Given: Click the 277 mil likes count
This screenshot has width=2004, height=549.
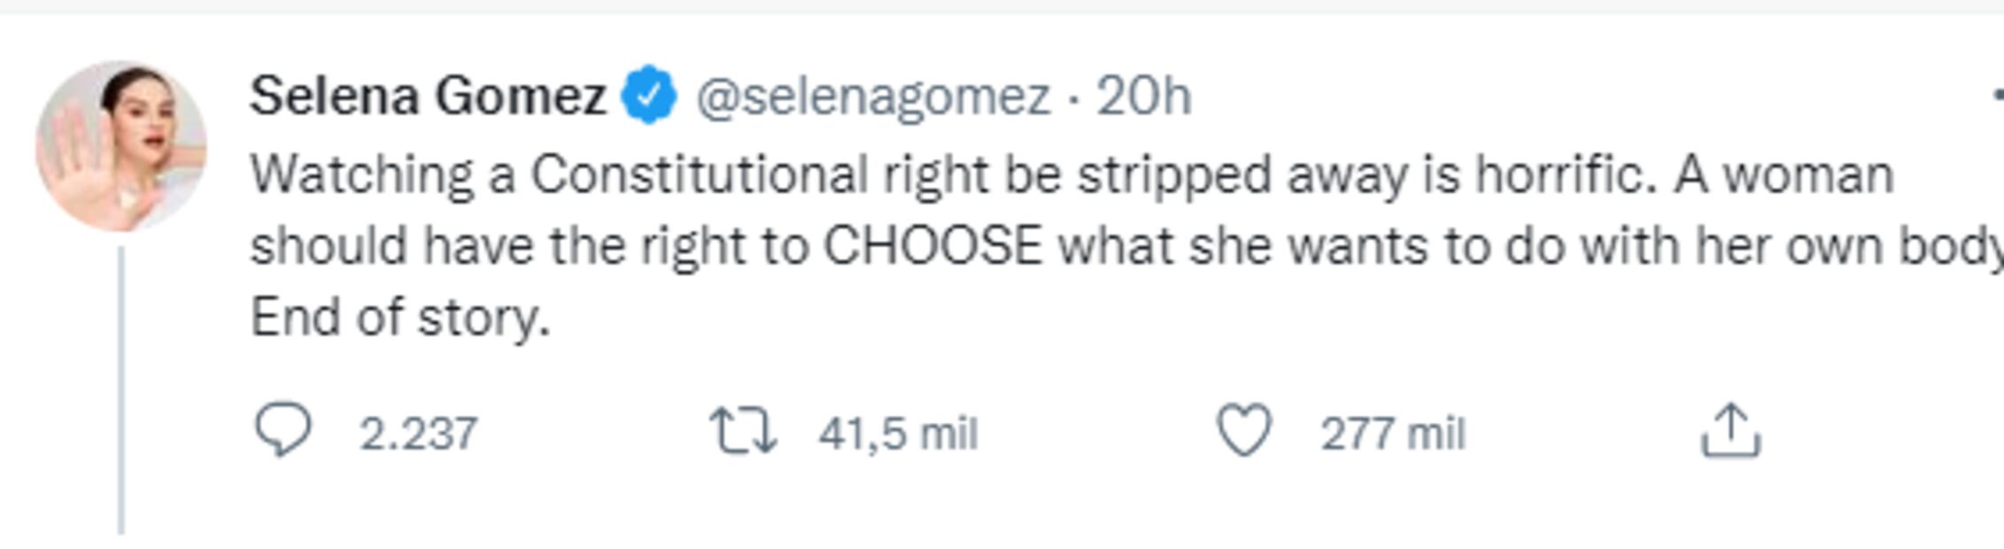Looking at the screenshot, I should tap(1392, 434).
